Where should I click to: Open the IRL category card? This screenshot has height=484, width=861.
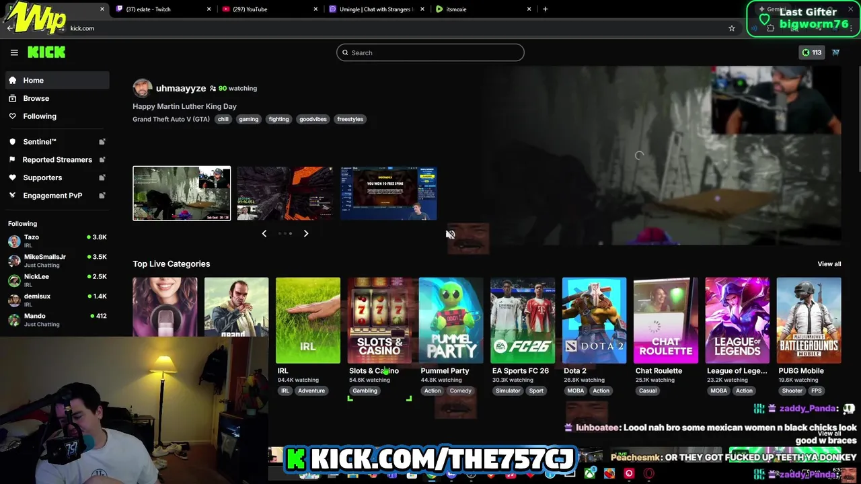coord(307,321)
